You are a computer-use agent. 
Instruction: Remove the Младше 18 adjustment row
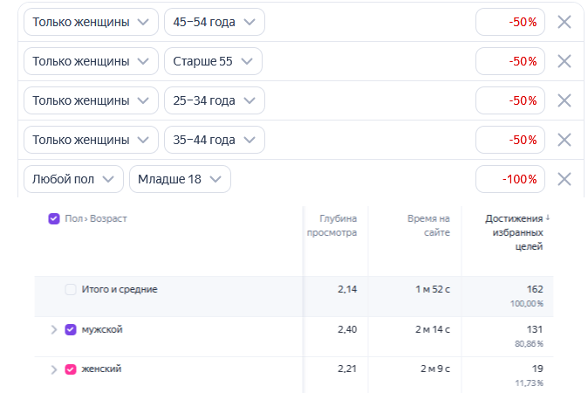[564, 179]
